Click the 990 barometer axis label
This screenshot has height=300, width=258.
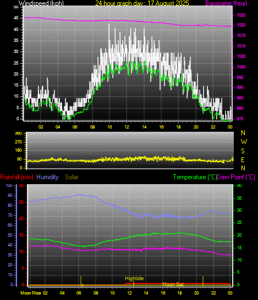pyautogui.click(x=240, y=87)
